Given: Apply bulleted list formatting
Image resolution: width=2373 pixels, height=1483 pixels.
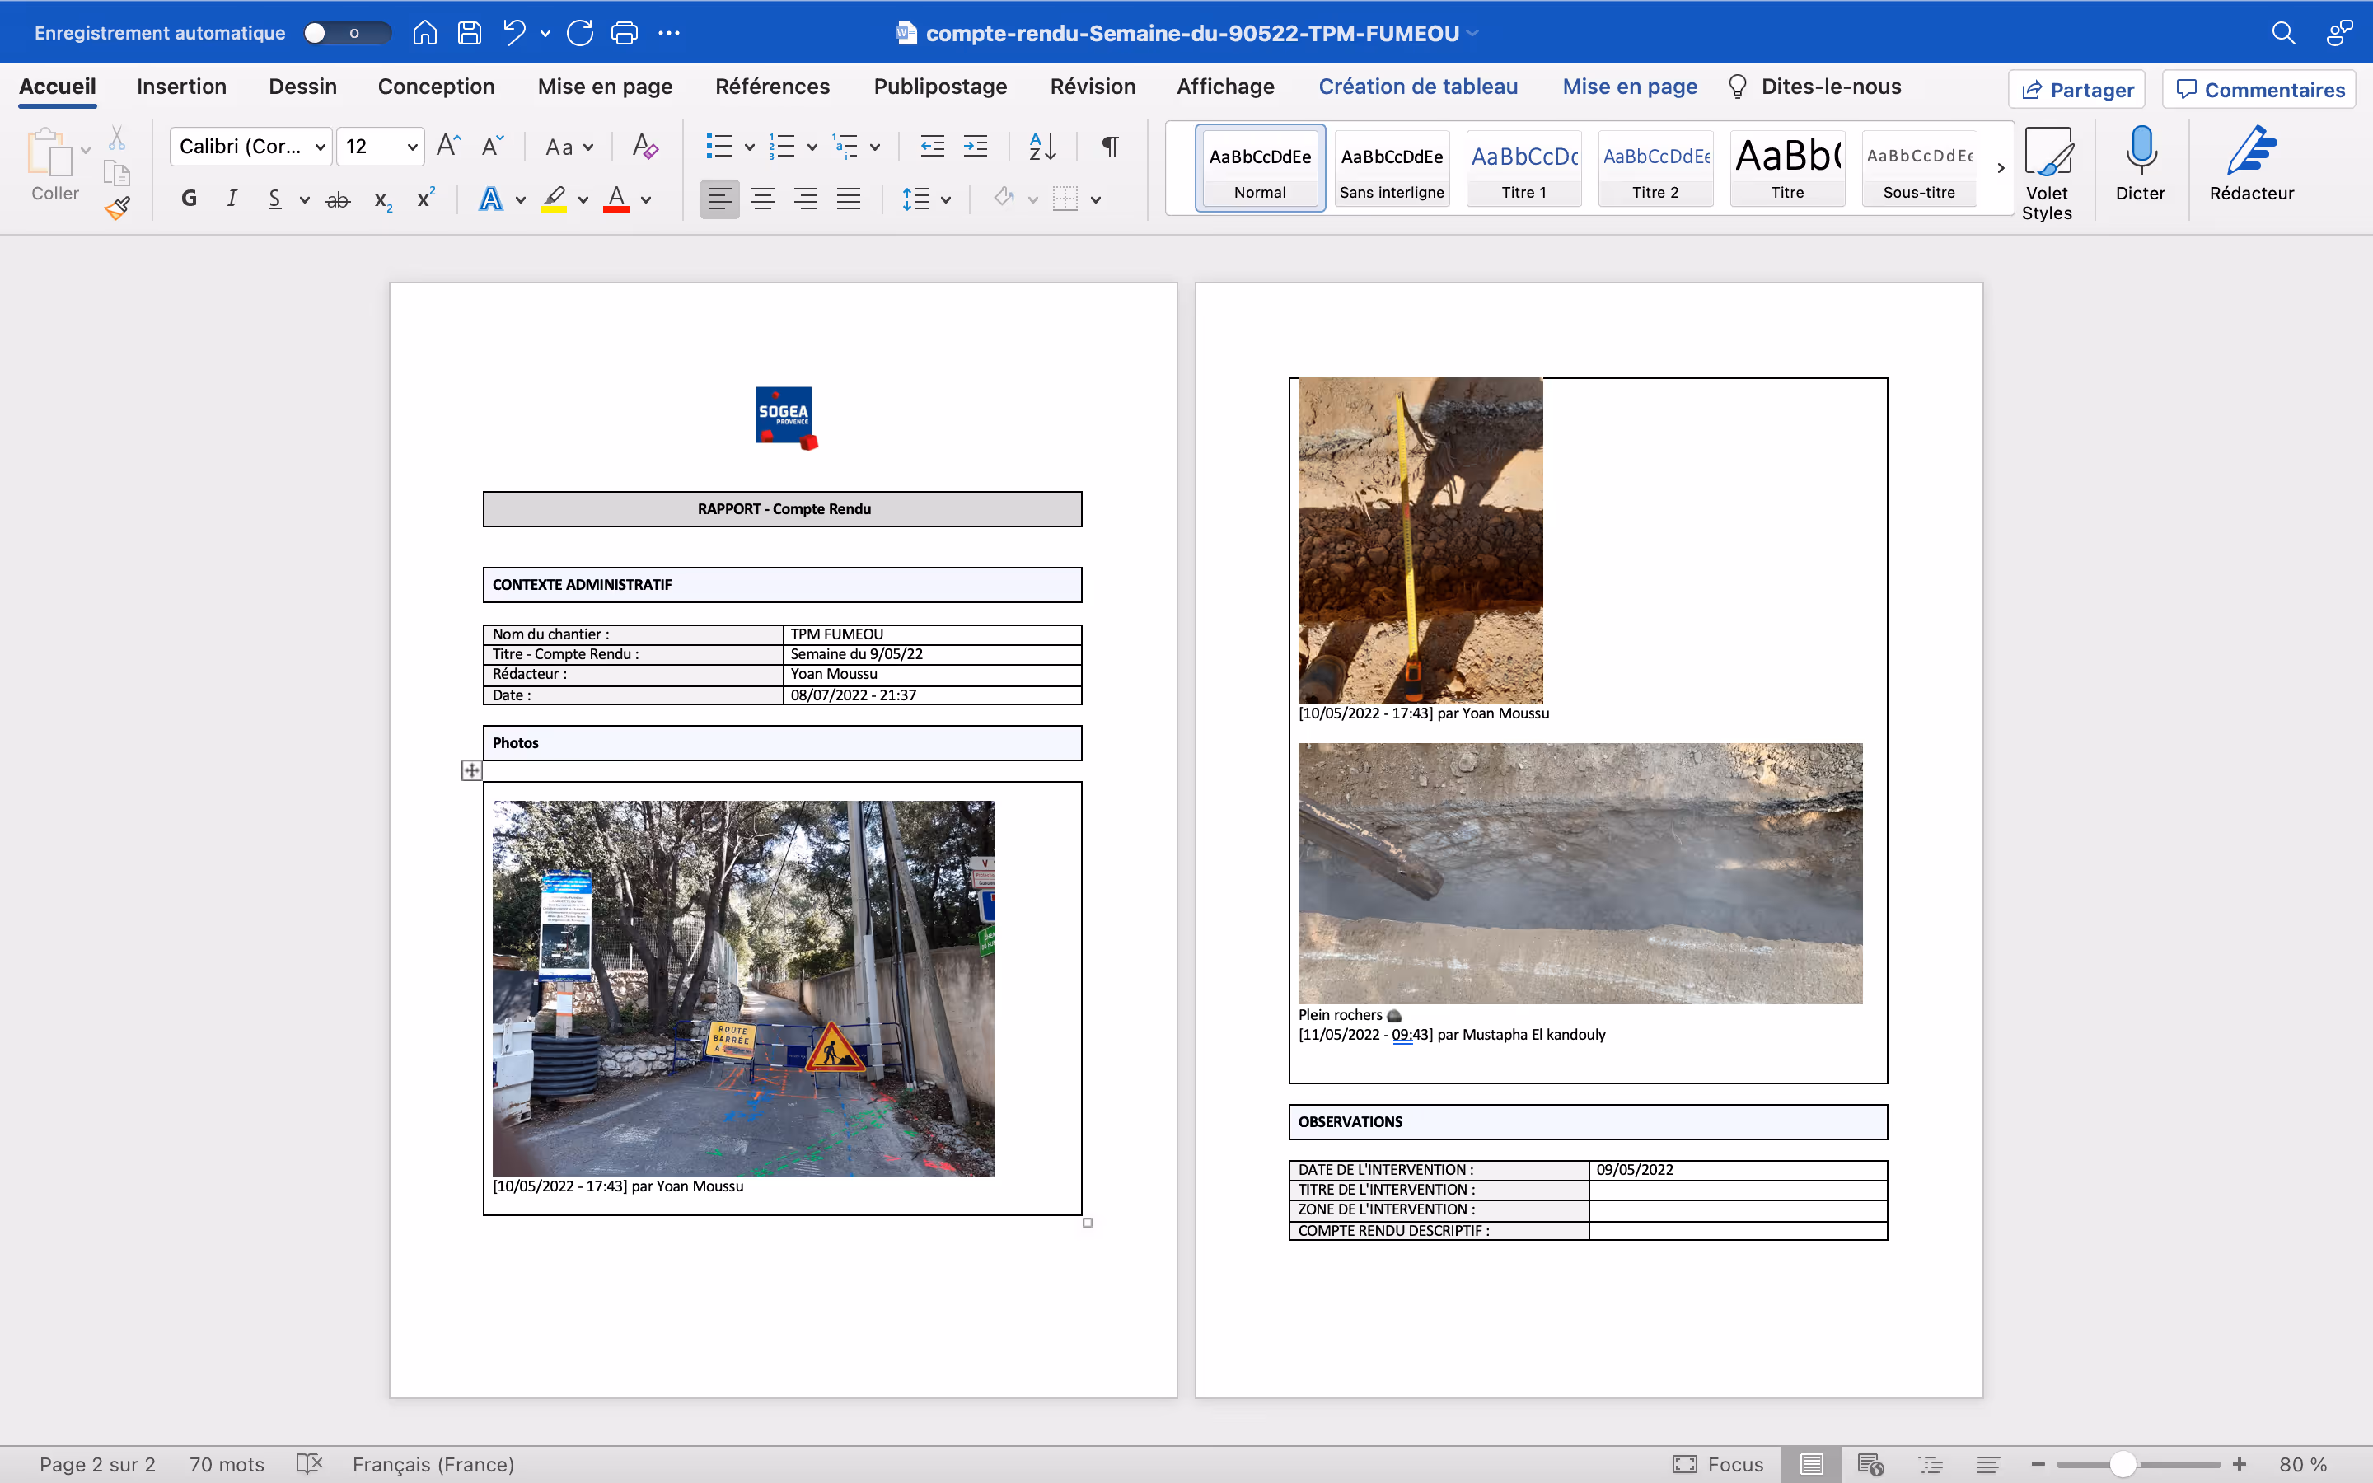Looking at the screenshot, I should (718, 146).
